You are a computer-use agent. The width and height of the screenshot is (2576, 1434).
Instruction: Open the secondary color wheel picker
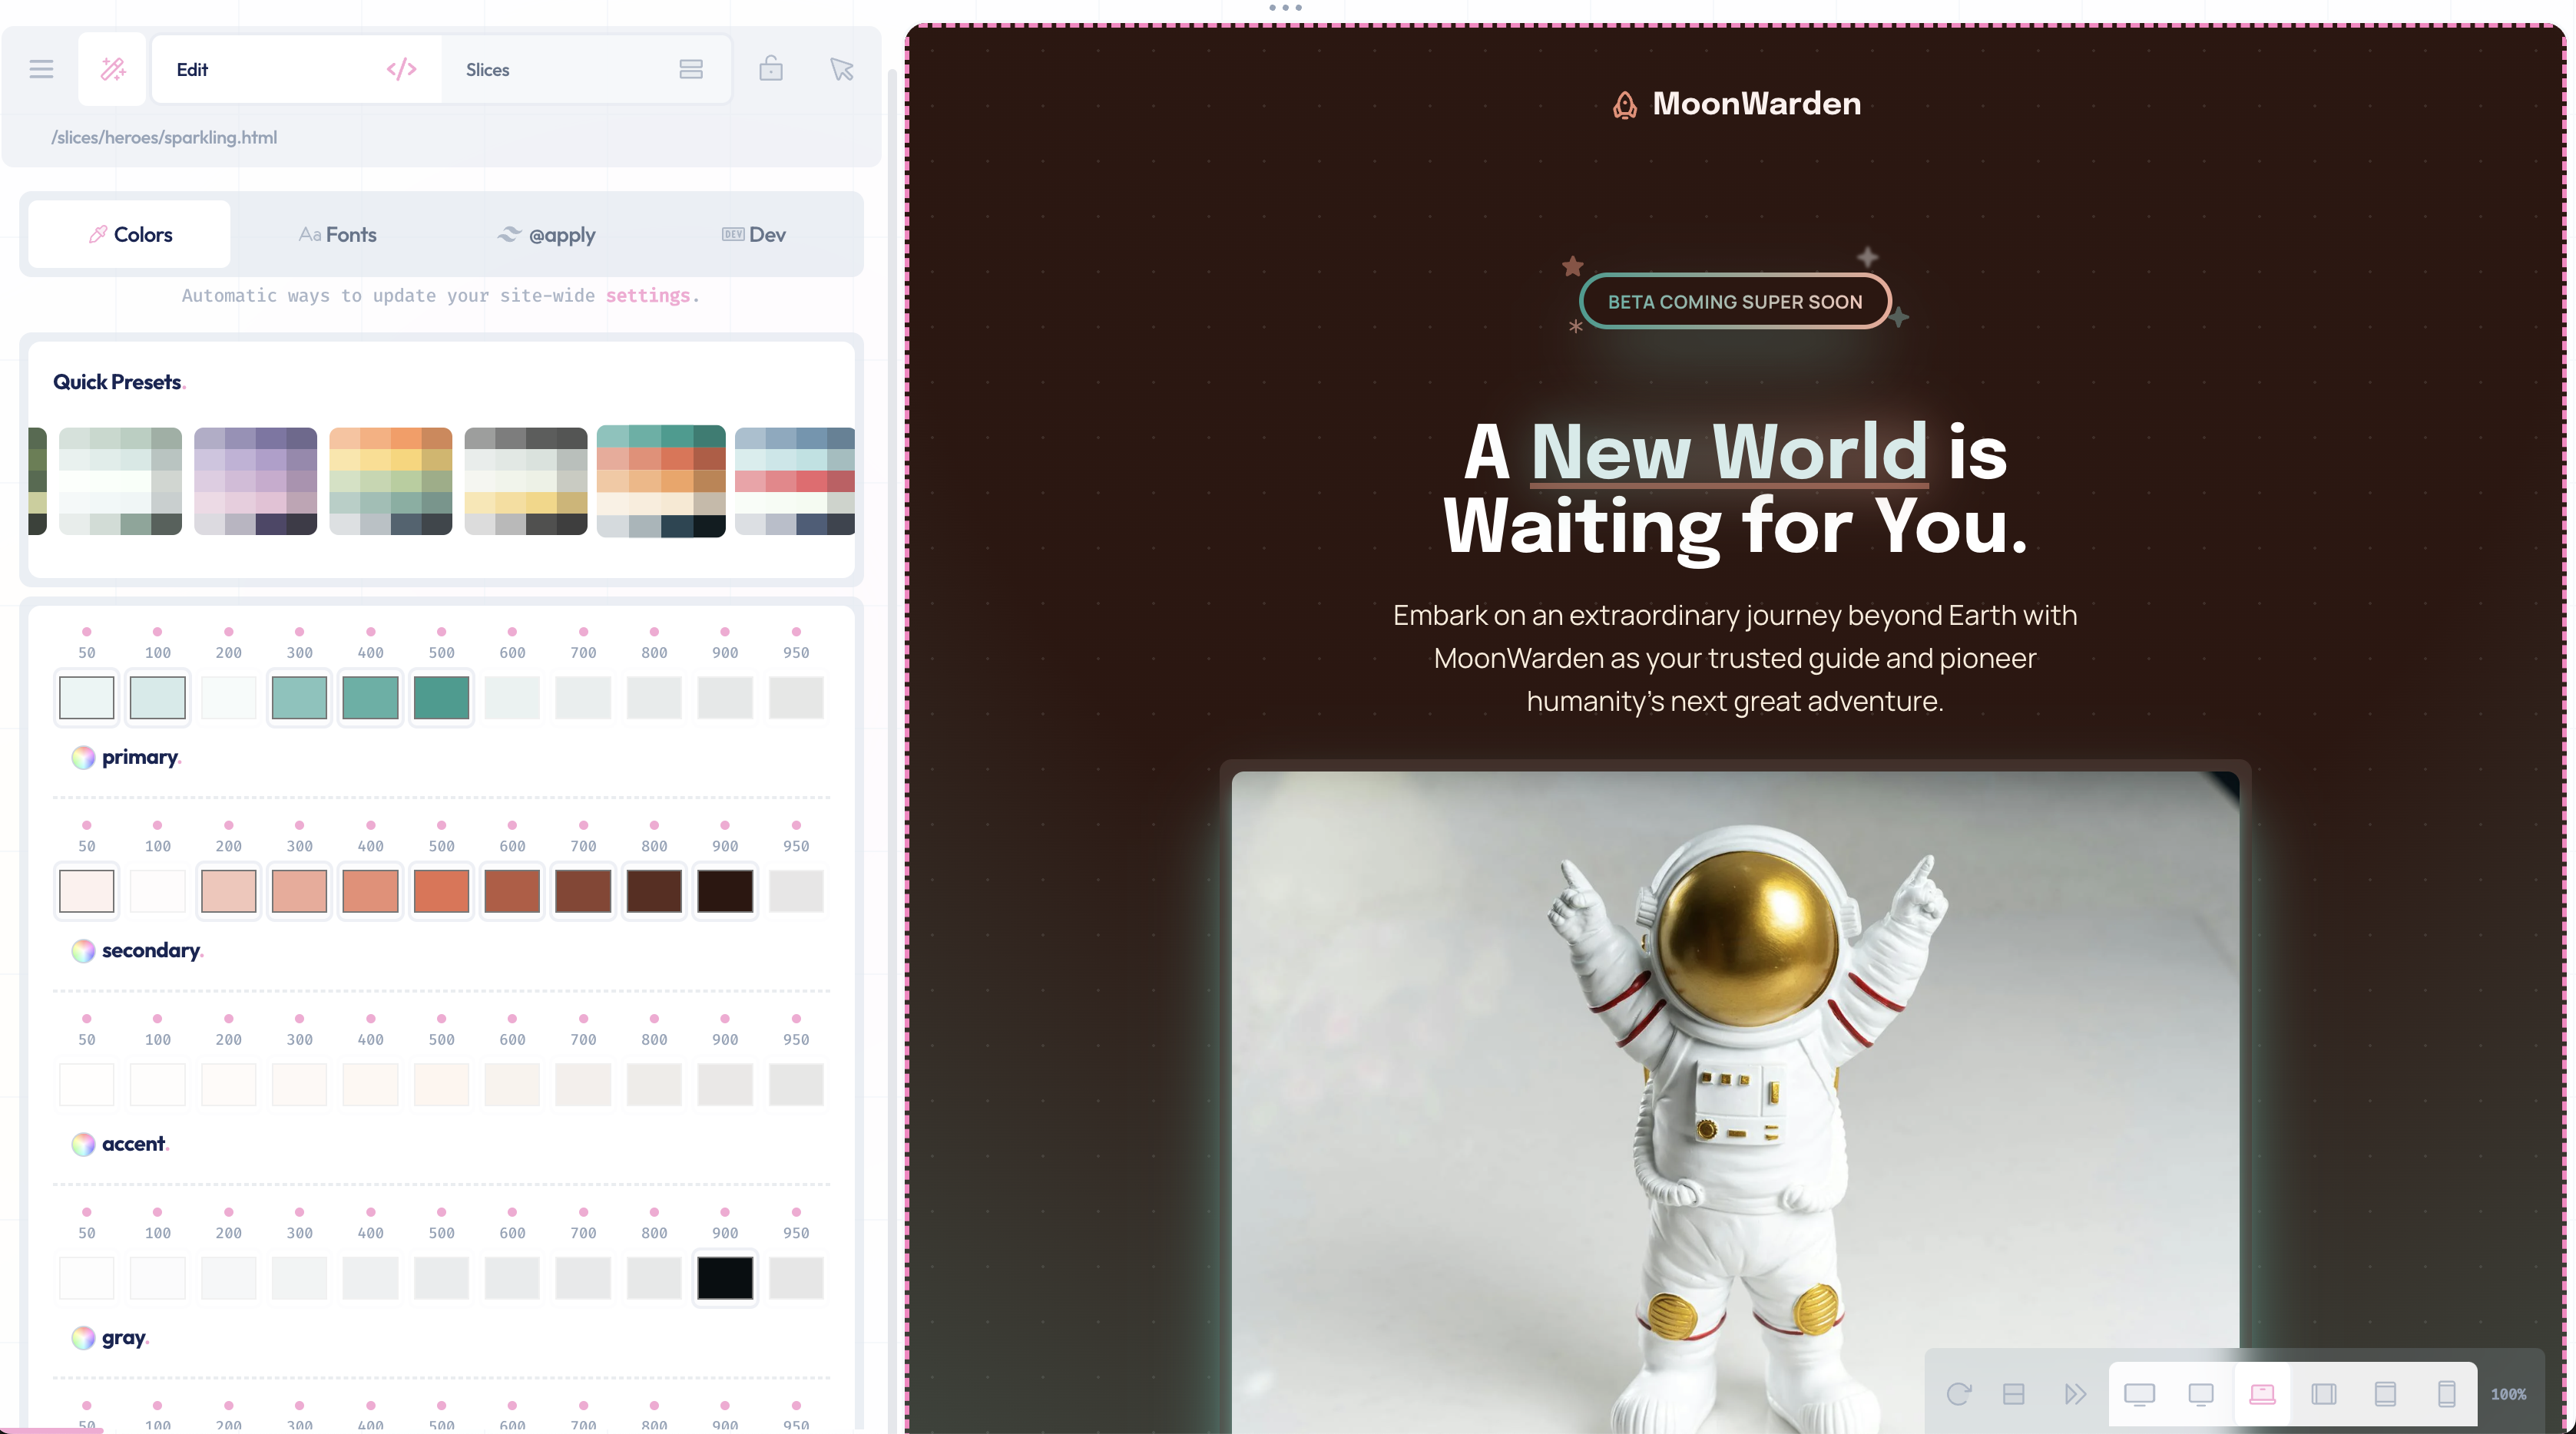[x=83, y=950]
